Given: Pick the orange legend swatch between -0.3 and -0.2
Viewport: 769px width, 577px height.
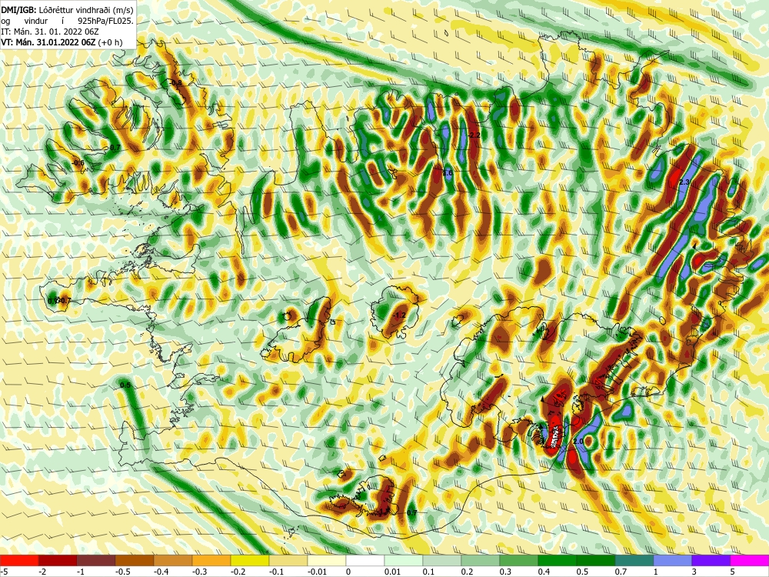Looking at the screenshot, I should click(x=211, y=560).
